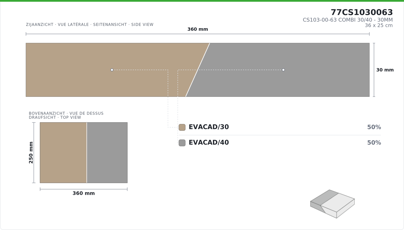Click the product code 77CS1030063
This screenshot has height=230, width=404.
coord(362,12)
